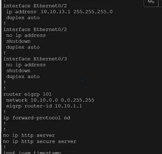Click 'duplex auto' below the 10.10.13.1 address
Image resolution: width=162 pixels, height=154 pixels.
(23, 18)
